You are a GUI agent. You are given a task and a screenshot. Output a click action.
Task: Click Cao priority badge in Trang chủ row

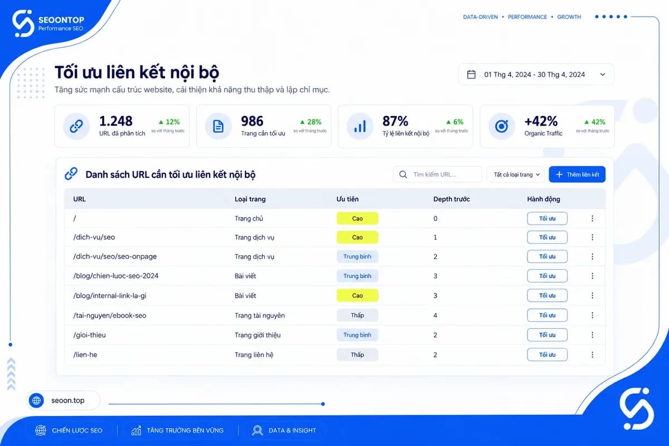(357, 219)
